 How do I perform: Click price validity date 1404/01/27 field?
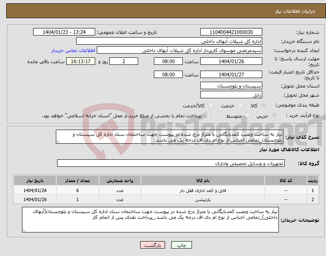pos(231,74)
